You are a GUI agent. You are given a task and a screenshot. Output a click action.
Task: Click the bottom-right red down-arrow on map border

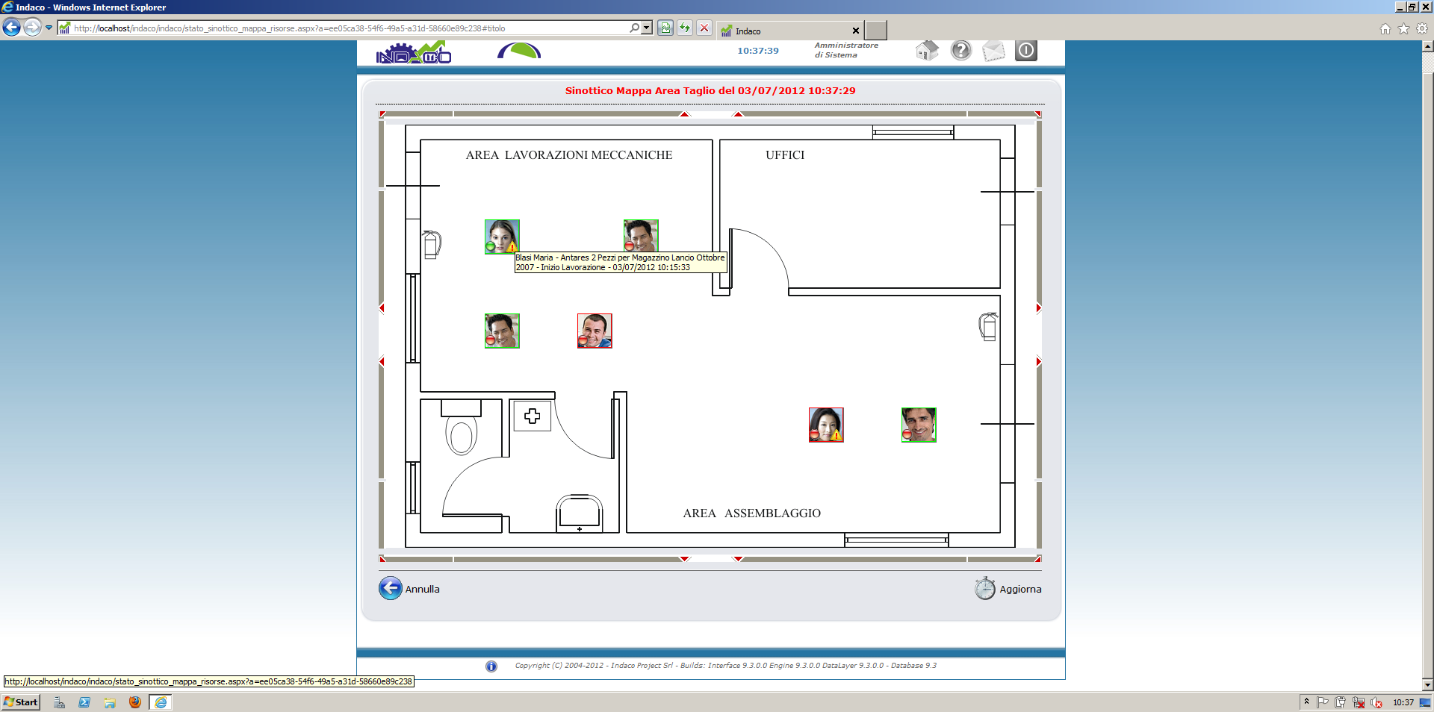(x=738, y=558)
